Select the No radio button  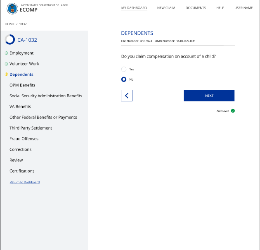tap(124, 79)
